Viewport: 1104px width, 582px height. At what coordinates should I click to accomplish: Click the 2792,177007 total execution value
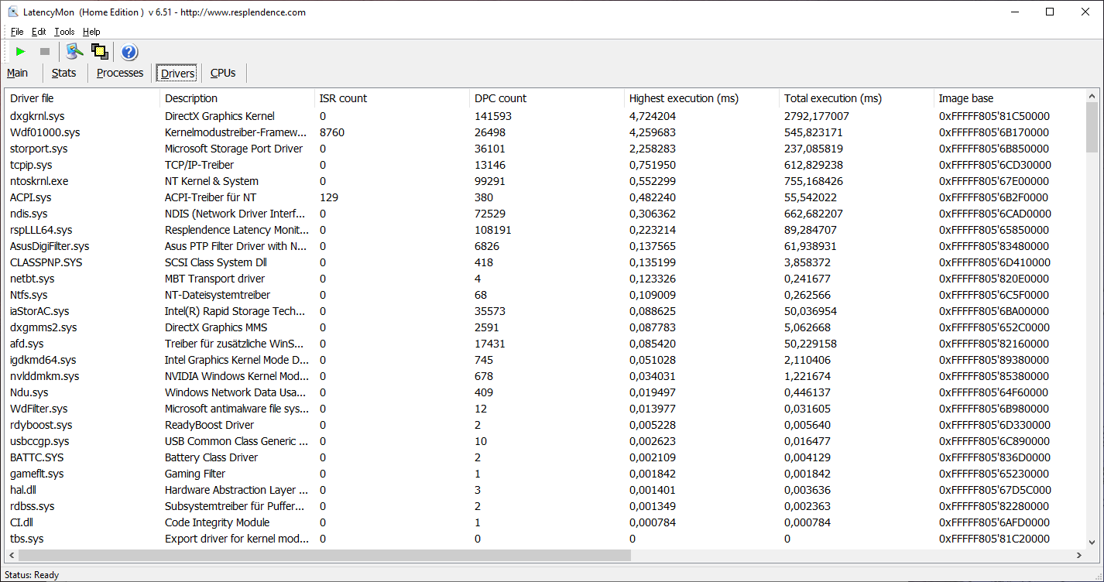pos(817,116)
